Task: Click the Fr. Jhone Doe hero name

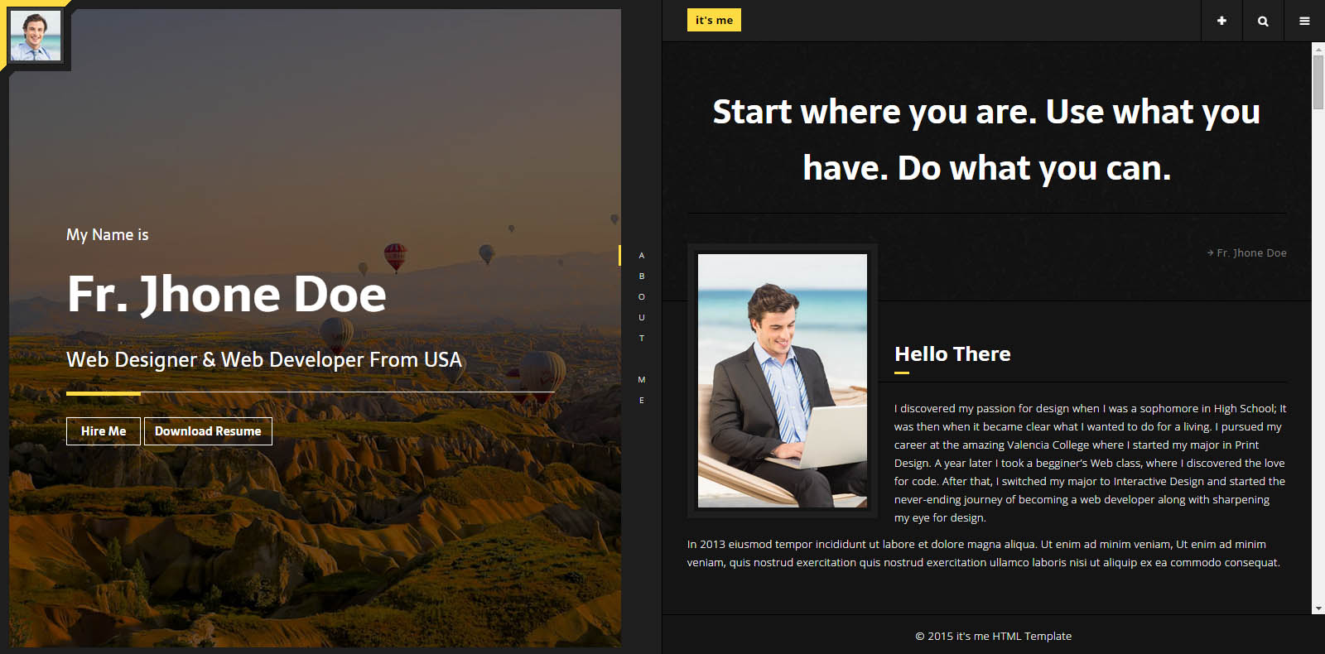Action: coord(227,295)
